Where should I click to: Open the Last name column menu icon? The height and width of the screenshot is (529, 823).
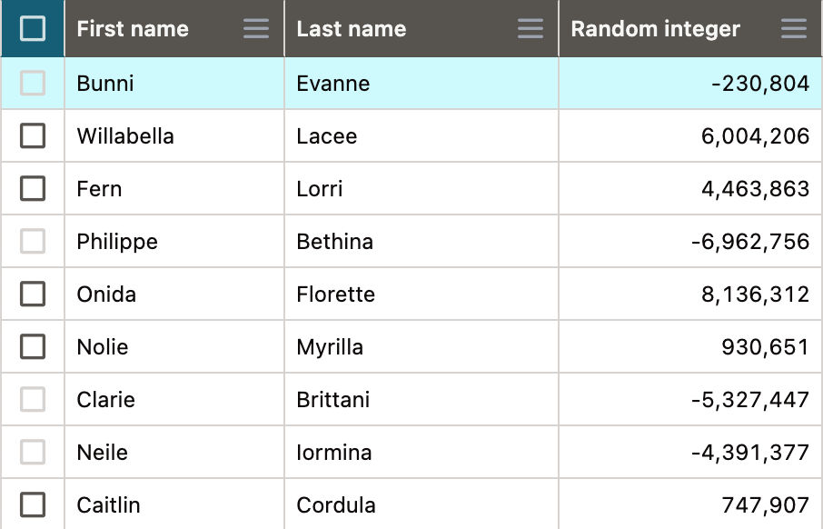click(530, 28)
